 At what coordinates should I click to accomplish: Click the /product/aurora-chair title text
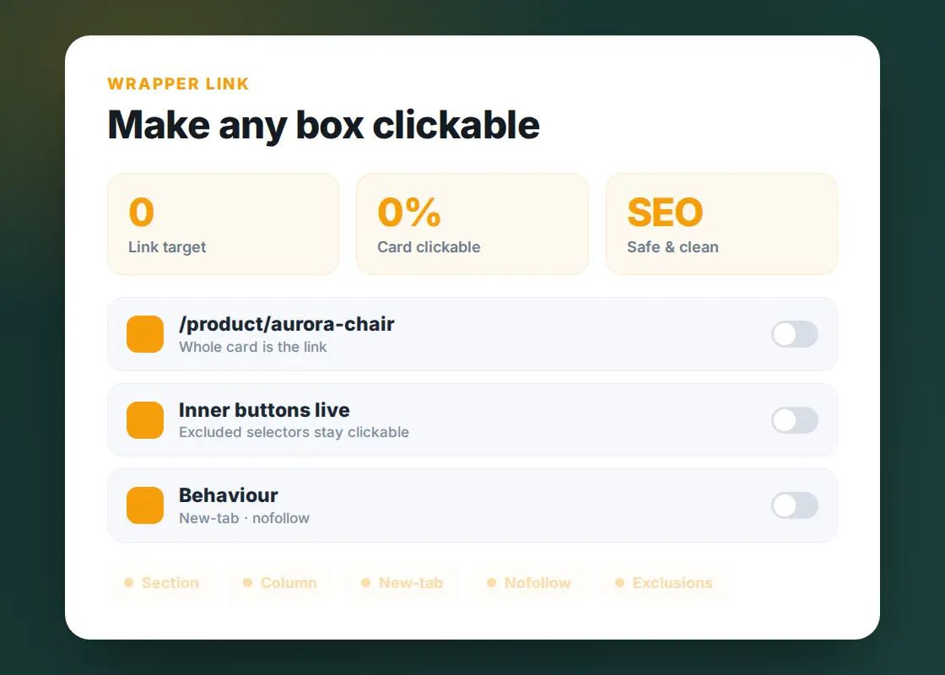tap(286, 324)
